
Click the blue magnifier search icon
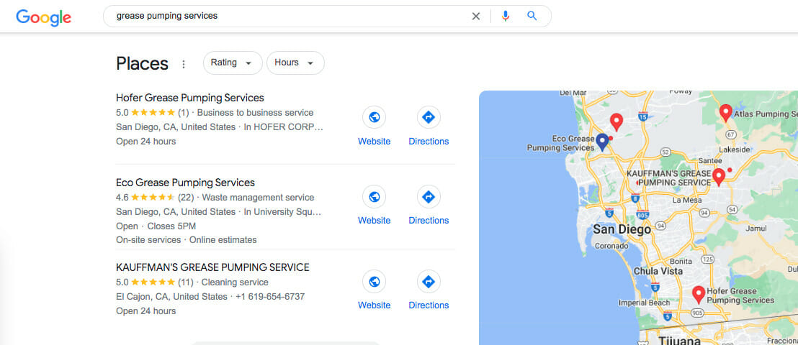532,16
